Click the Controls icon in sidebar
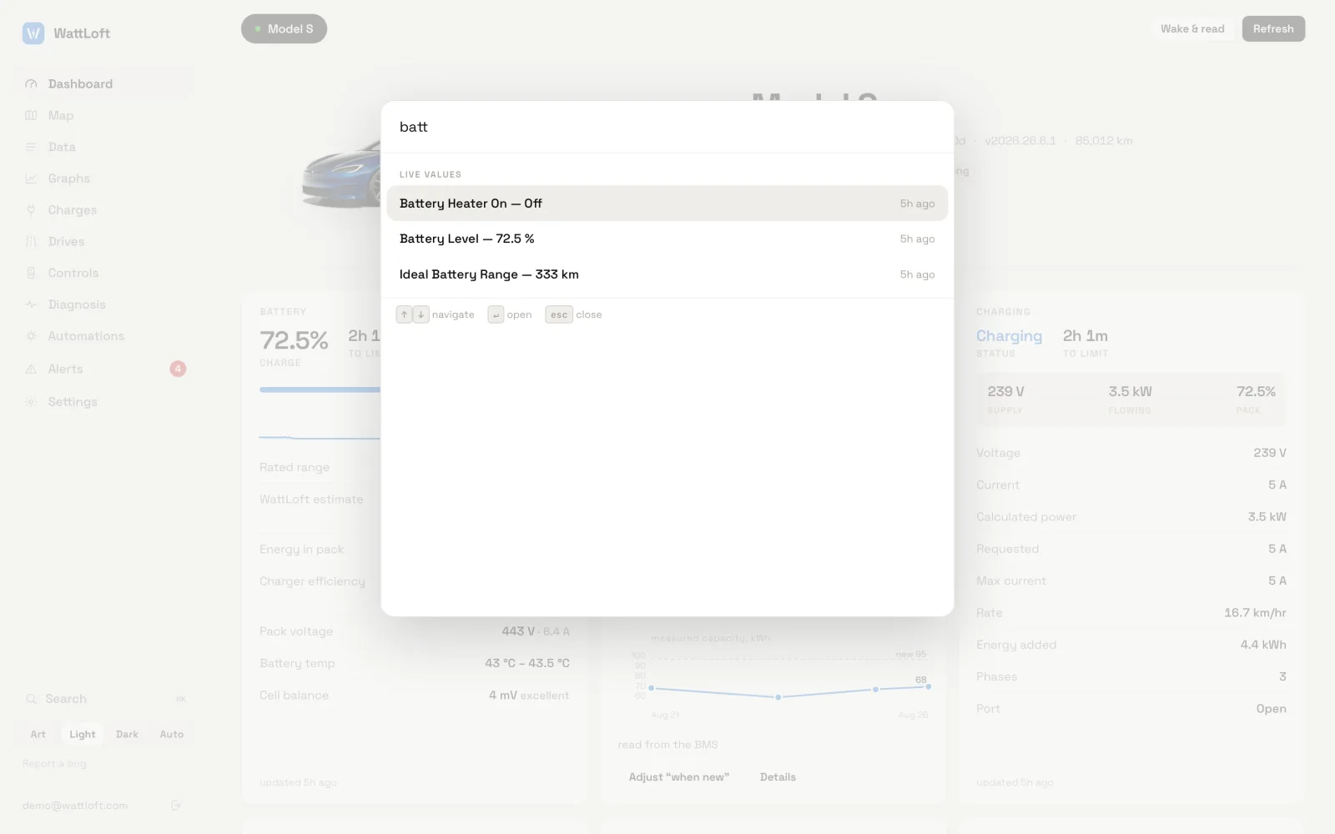Screen dimensions: 1335x834 (x=31, y=273)
